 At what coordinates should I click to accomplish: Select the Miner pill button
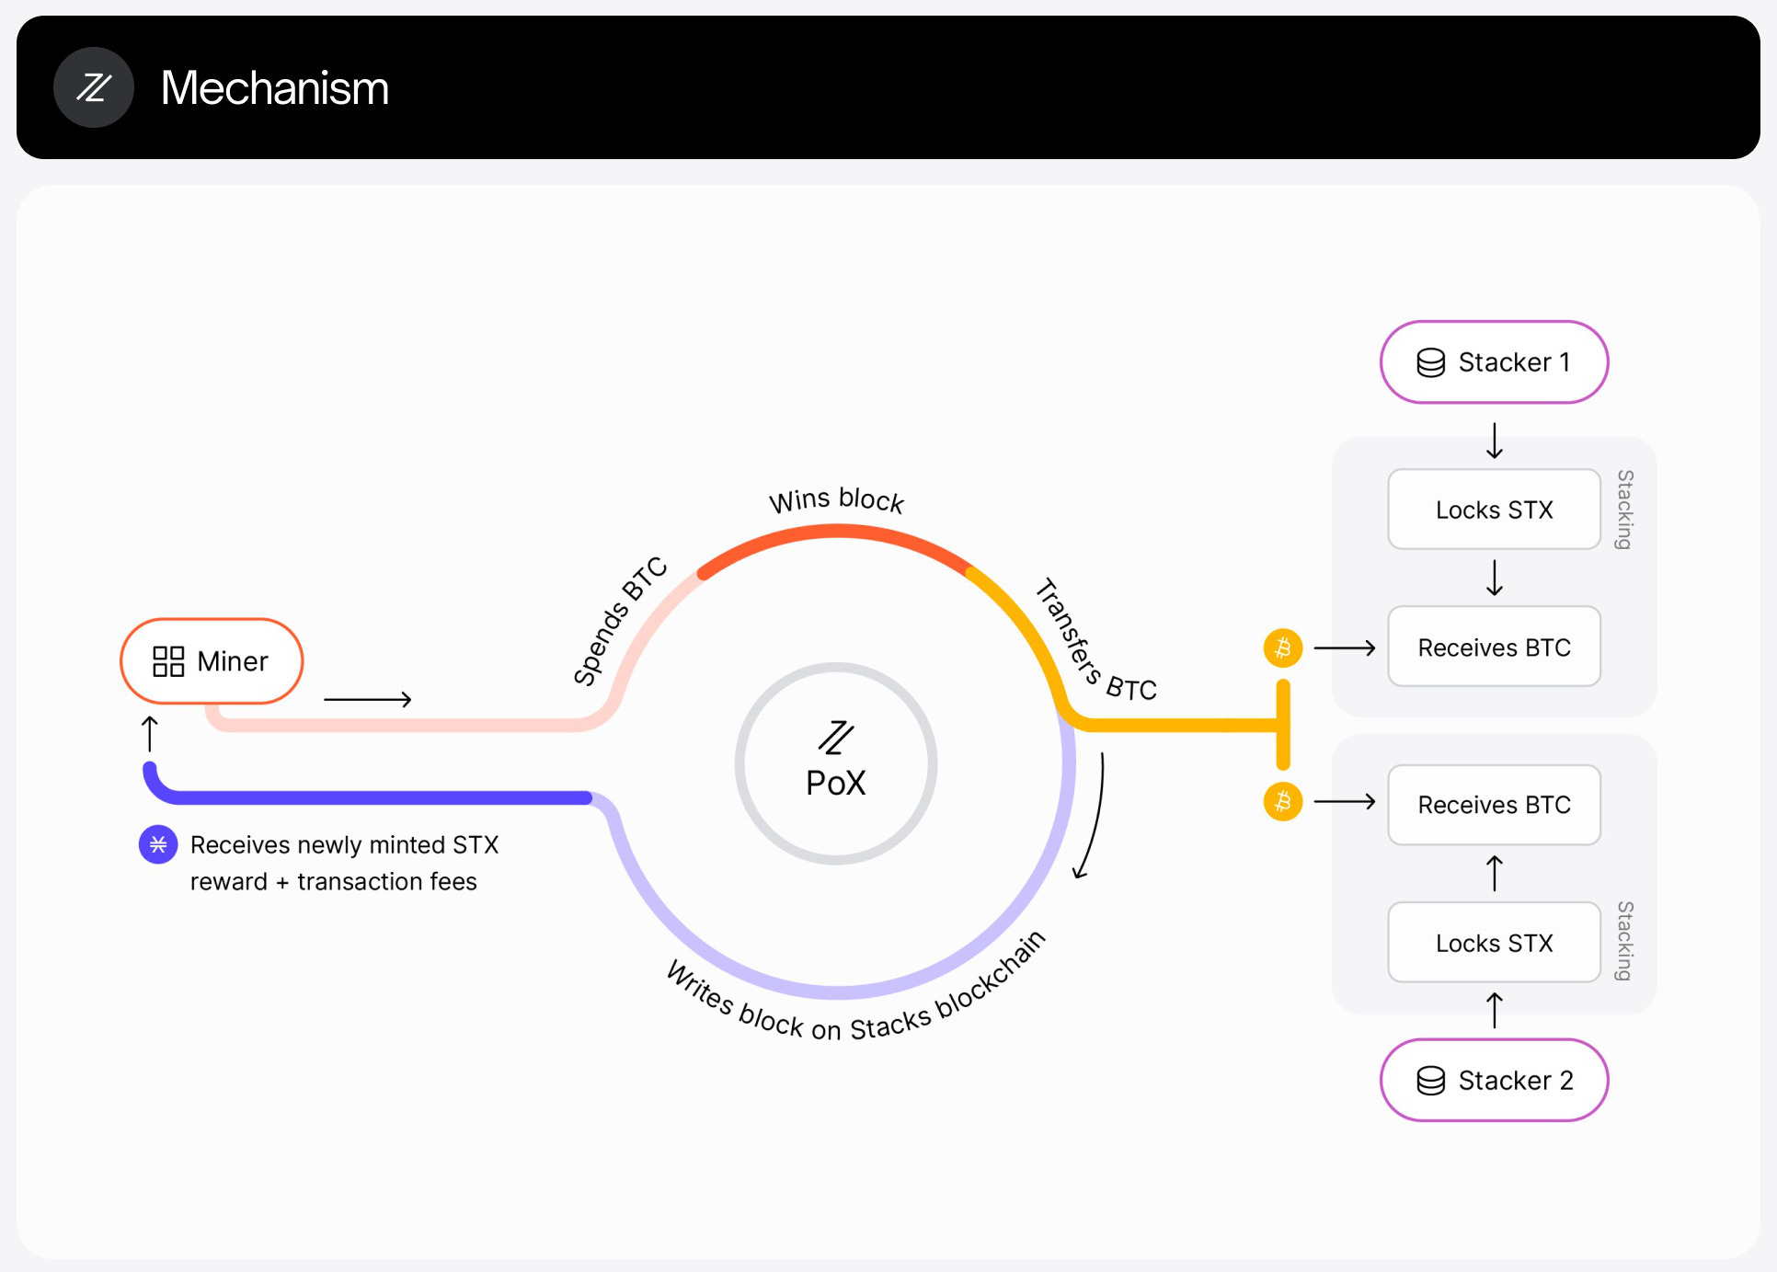pyautogui.click(x=212, y=661)
